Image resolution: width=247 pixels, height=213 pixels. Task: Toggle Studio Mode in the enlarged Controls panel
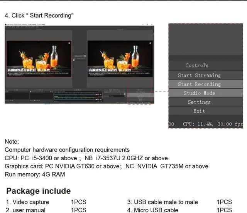(199, 93)
